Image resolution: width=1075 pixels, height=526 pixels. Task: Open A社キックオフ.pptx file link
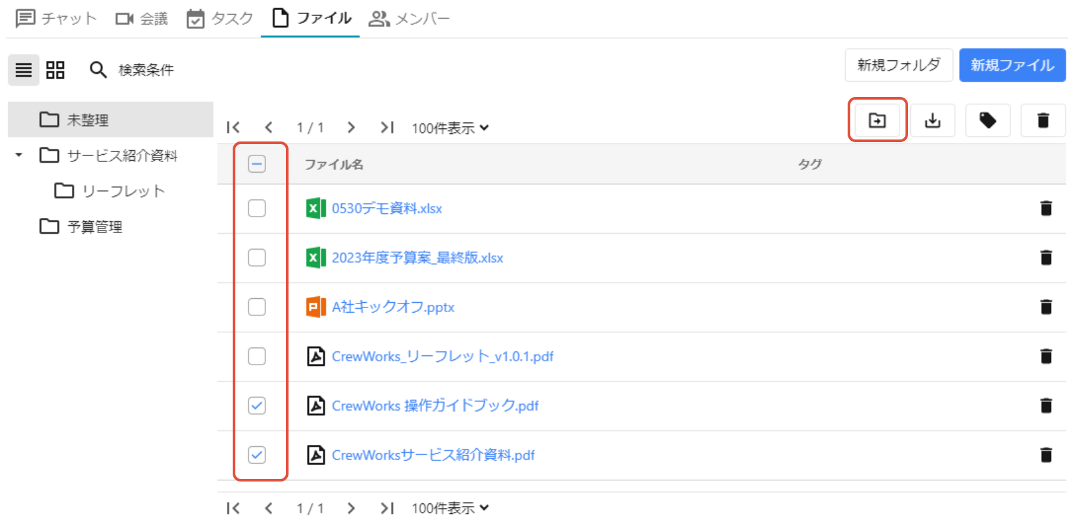point(393,307)
